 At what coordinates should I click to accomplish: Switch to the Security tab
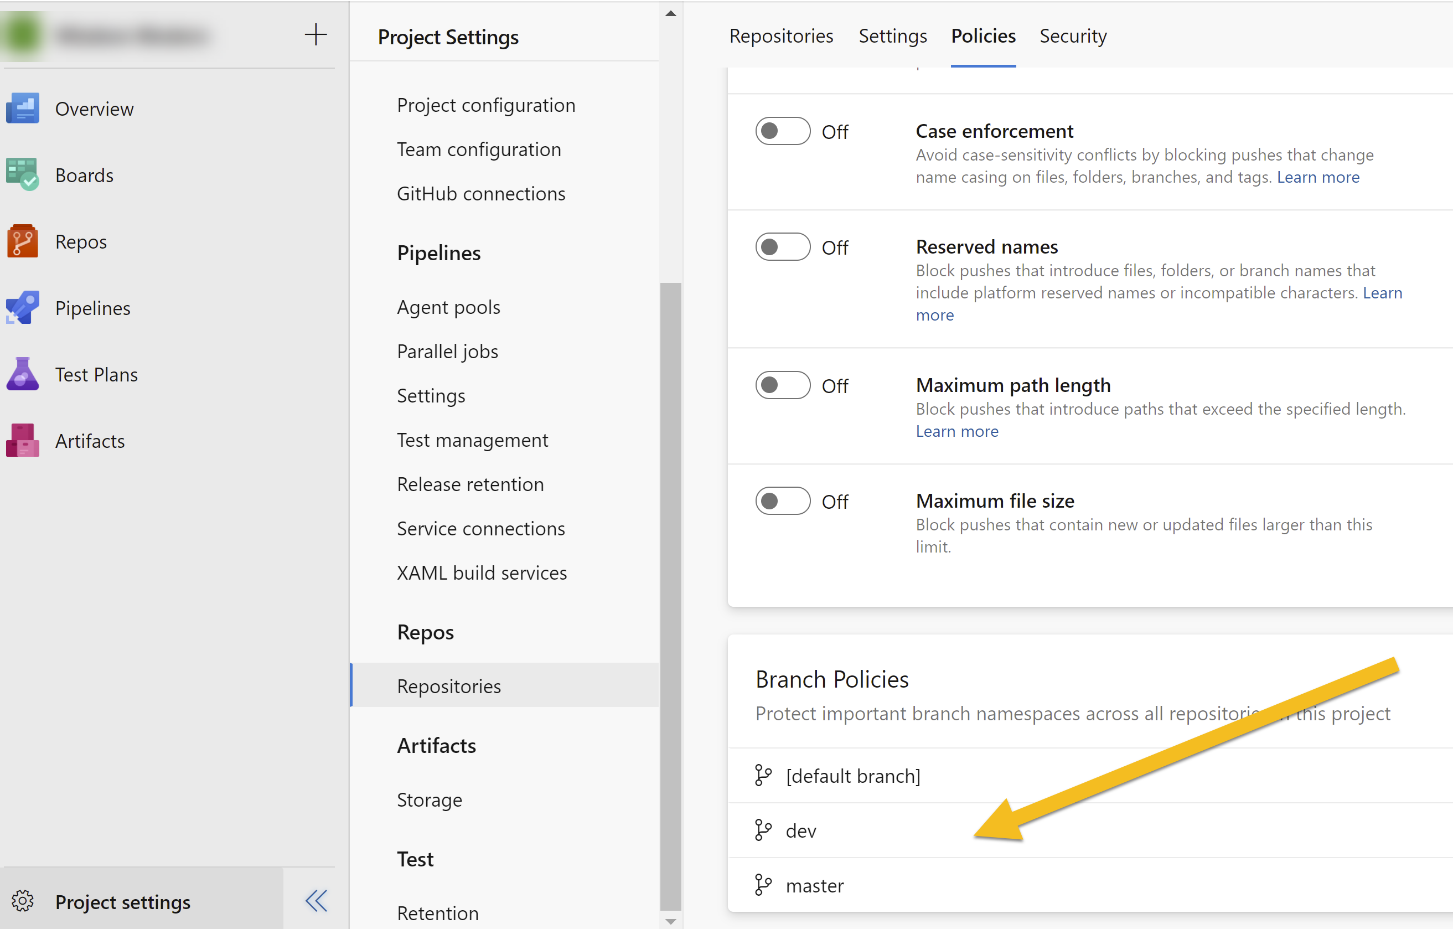1073,36
